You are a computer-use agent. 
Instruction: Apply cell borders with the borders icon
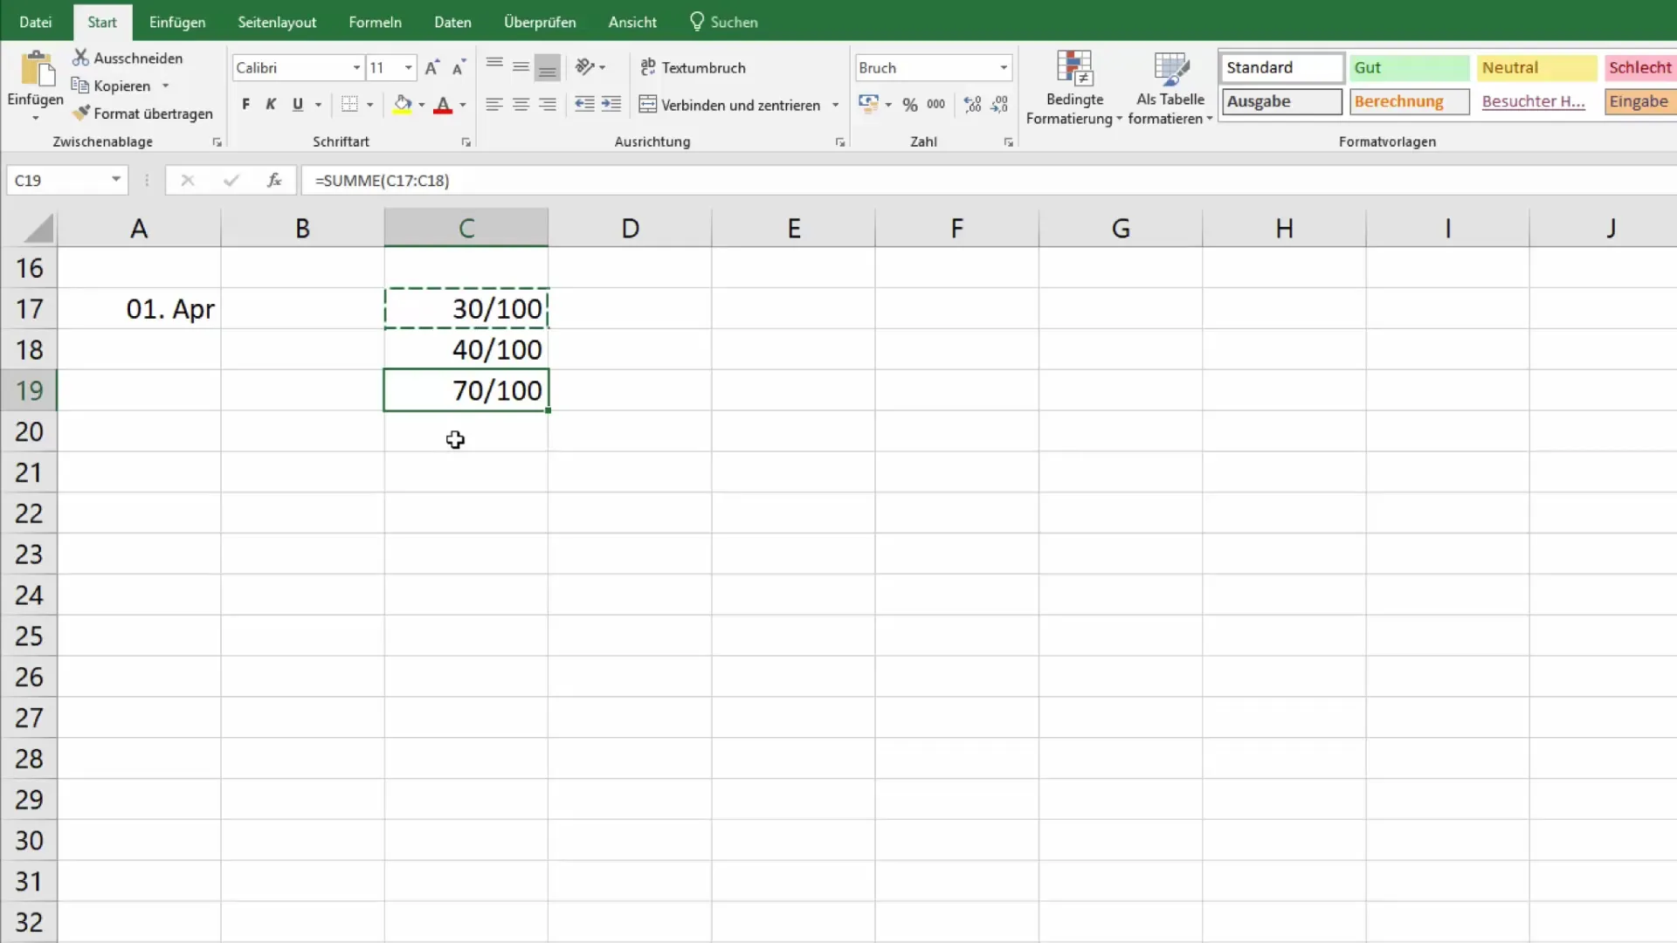coord(349,105)
